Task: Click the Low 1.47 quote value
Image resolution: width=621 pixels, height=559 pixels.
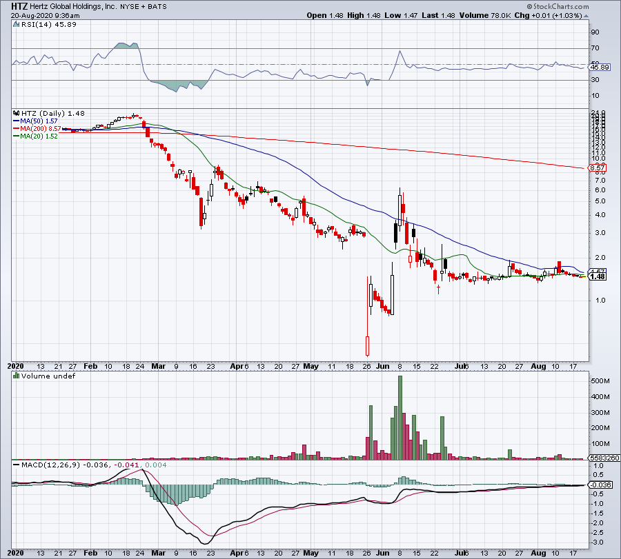Action: point(401,15)
